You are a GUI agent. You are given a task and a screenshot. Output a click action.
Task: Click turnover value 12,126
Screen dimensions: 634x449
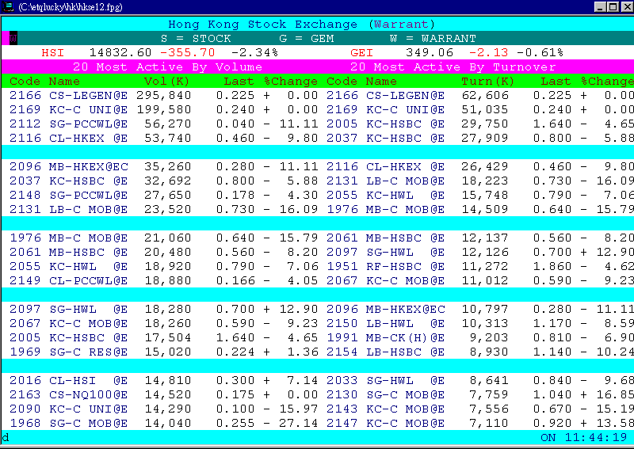[x=484, y=252]
